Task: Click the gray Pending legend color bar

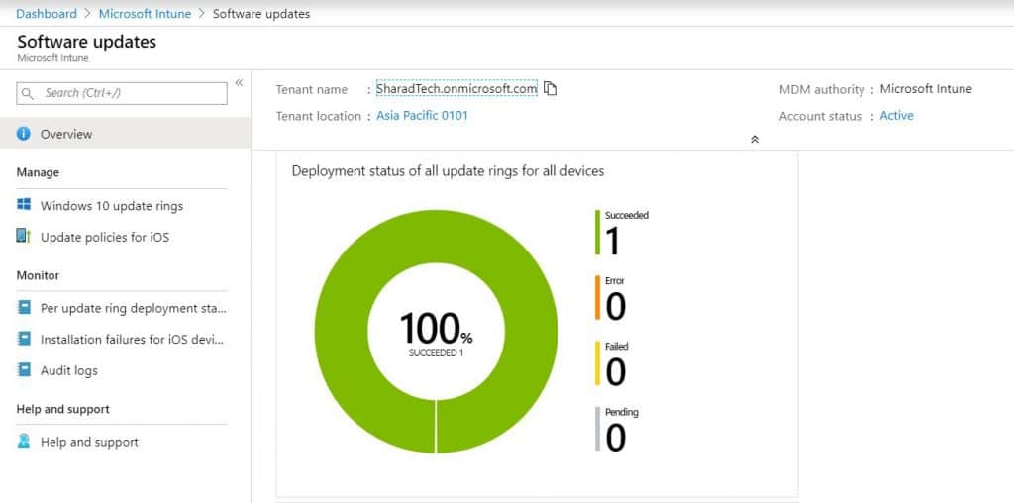Action: tap(597, 429)
